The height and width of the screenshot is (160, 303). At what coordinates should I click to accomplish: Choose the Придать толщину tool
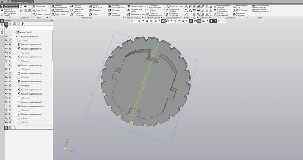(x=76, y=6)
